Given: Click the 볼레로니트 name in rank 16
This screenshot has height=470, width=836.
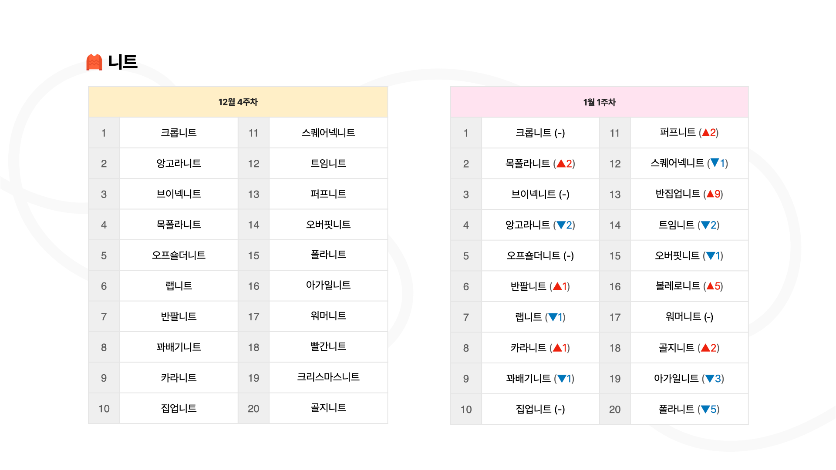Looking at the screenshot, I should click(x=678, y=286).
